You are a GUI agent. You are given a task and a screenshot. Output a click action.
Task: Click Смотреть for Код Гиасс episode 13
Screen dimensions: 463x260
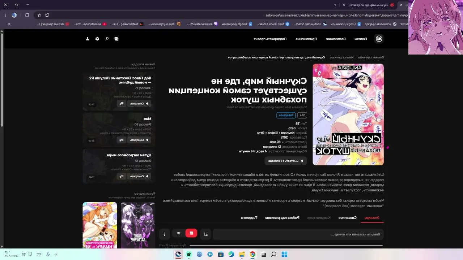coord(139,104)
